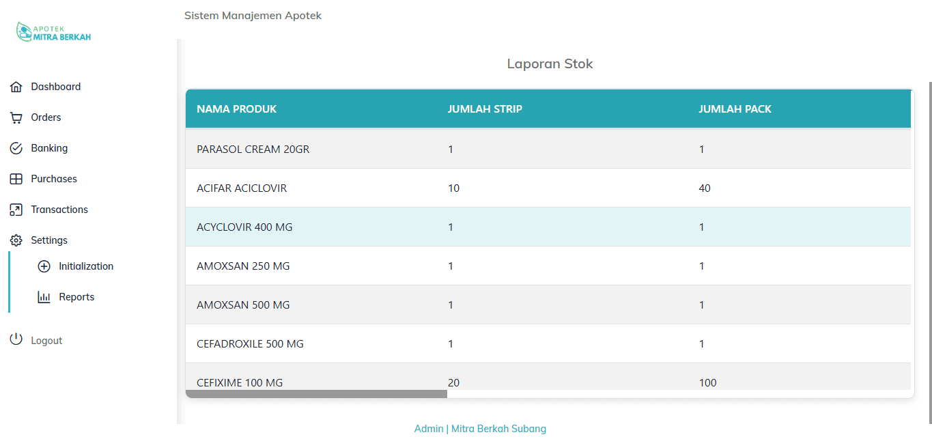This screenshot has height=439, width=932.
Task: Go to the Purchases page
Action: [x=54, y=179]
